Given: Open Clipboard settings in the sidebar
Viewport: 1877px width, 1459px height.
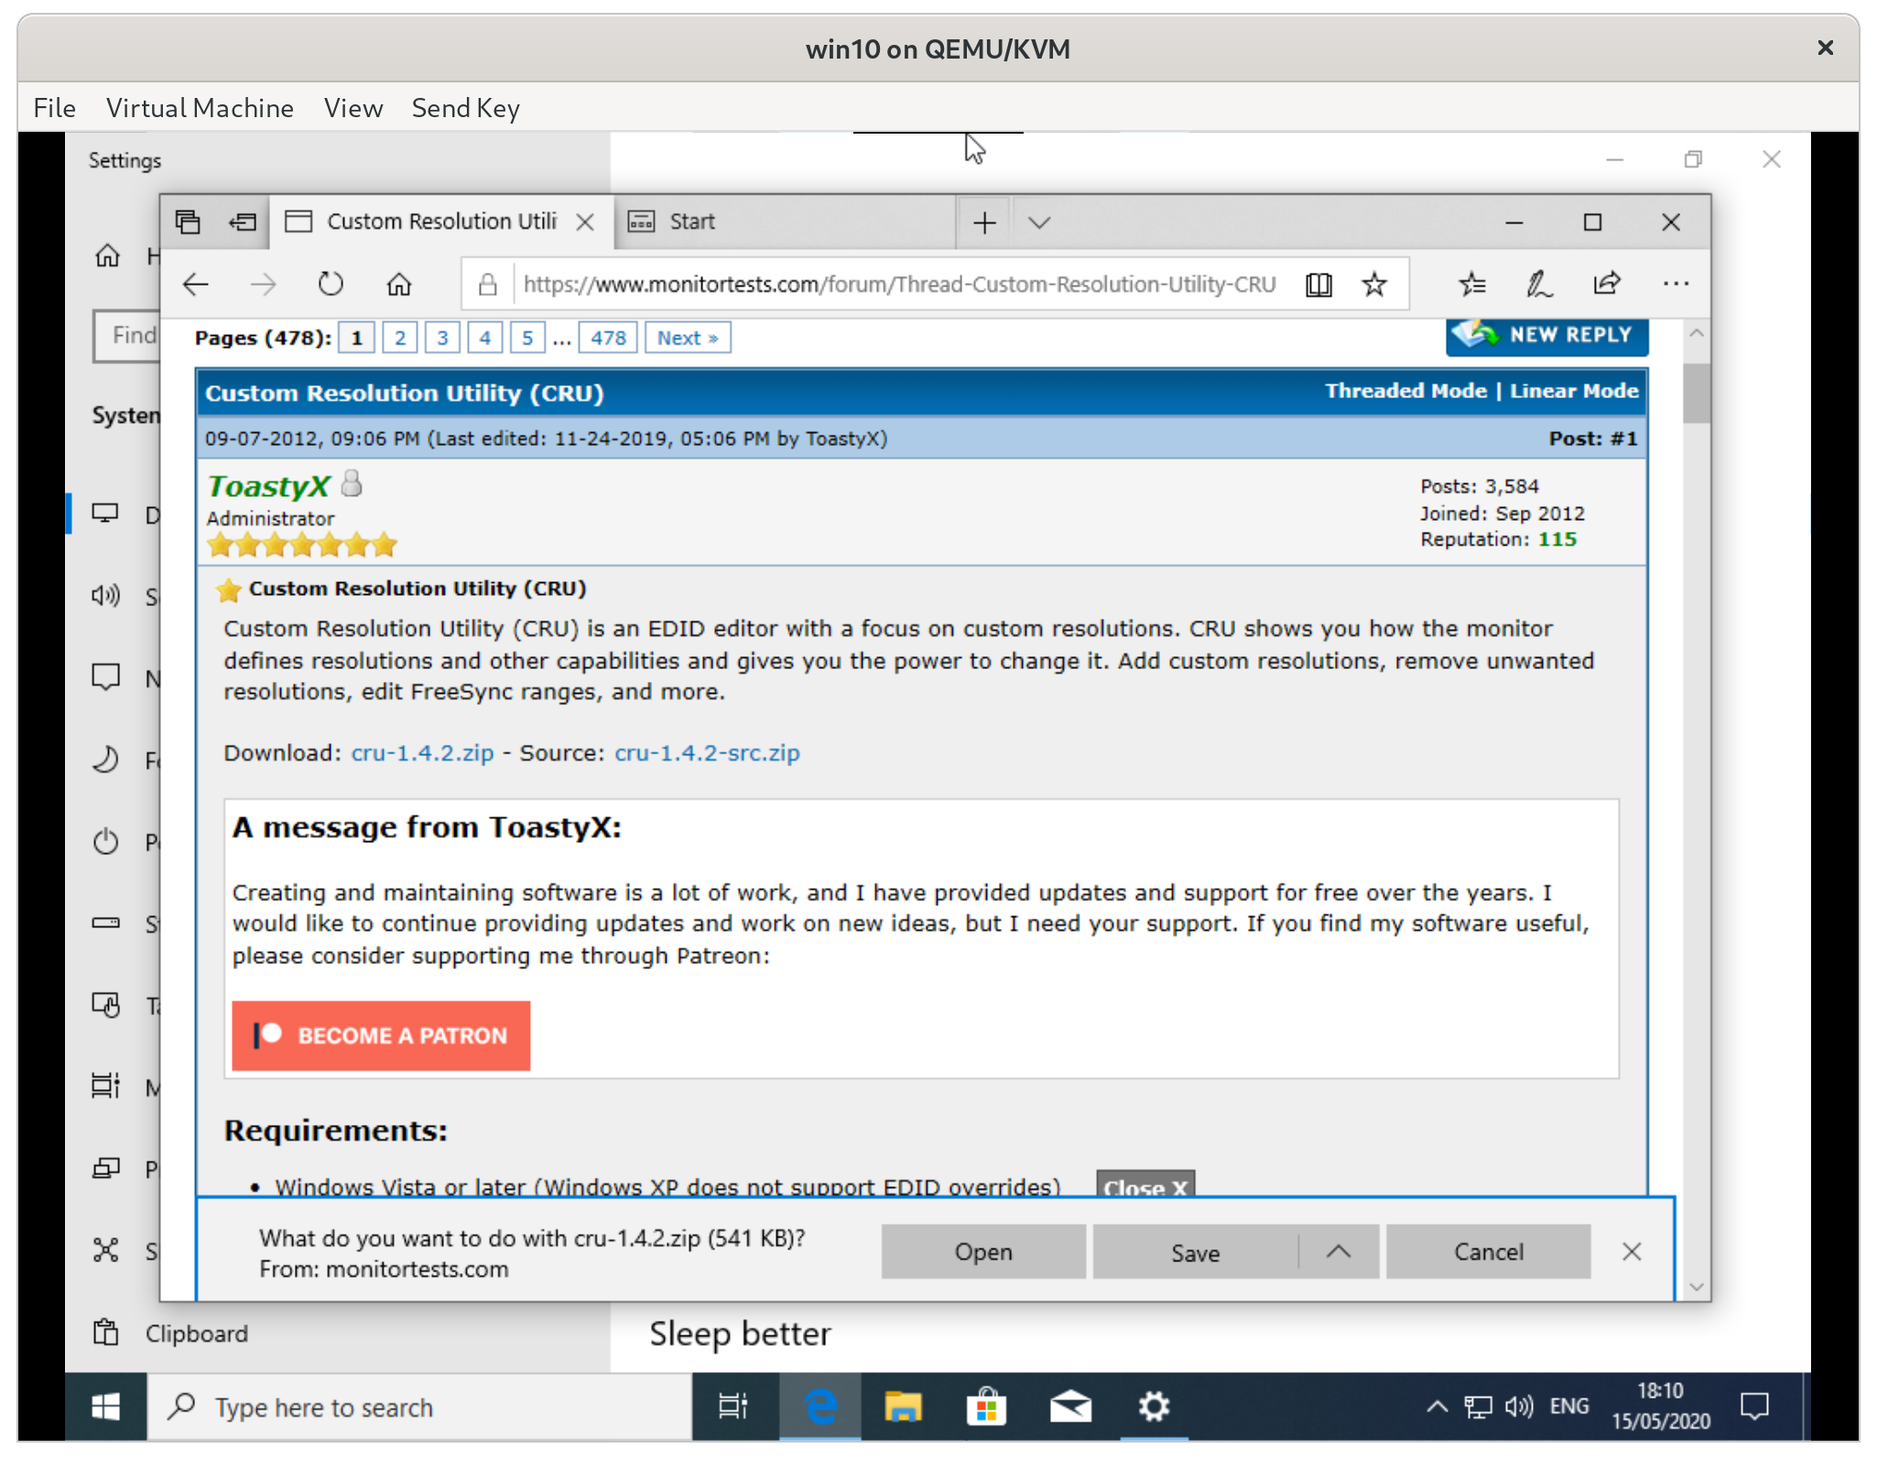Looking at the screenshot, I should tap(107, 1333).
